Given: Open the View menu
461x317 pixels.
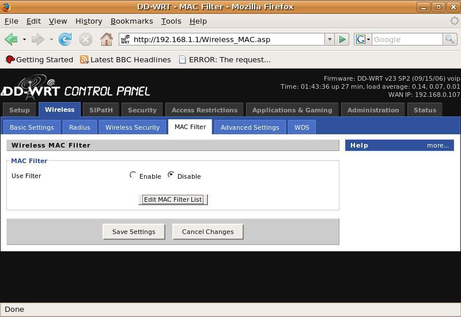Looking at the screenshot, I should (x=58, y=21).
